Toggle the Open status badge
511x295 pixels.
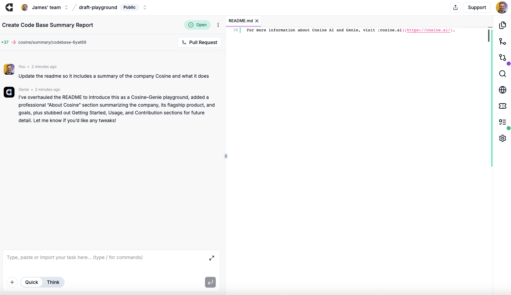[197, 25]
